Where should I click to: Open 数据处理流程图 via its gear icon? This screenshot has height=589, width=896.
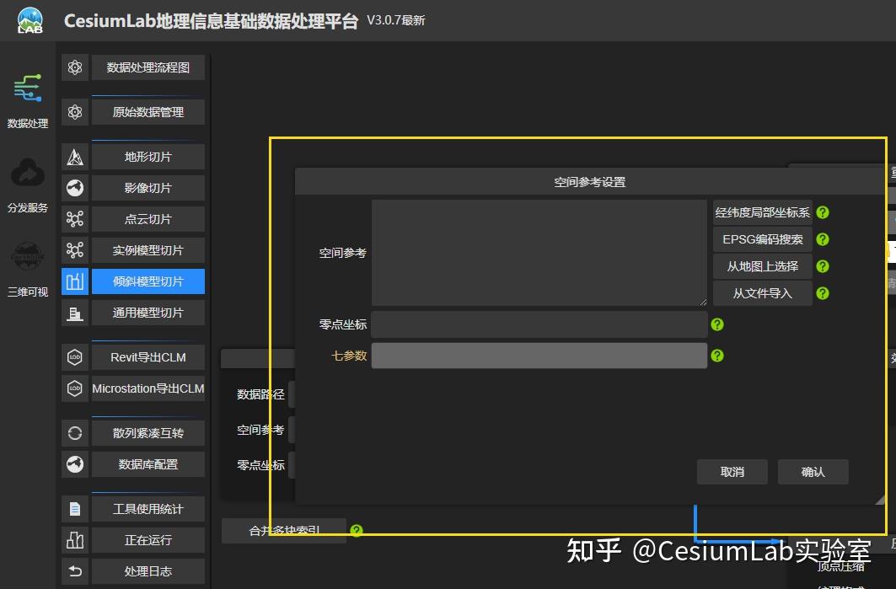[x=75, y=67]
